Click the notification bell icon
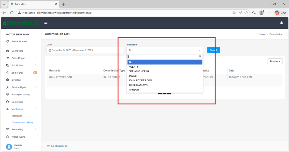Screen dimensions: 289x152 point(281,23)
